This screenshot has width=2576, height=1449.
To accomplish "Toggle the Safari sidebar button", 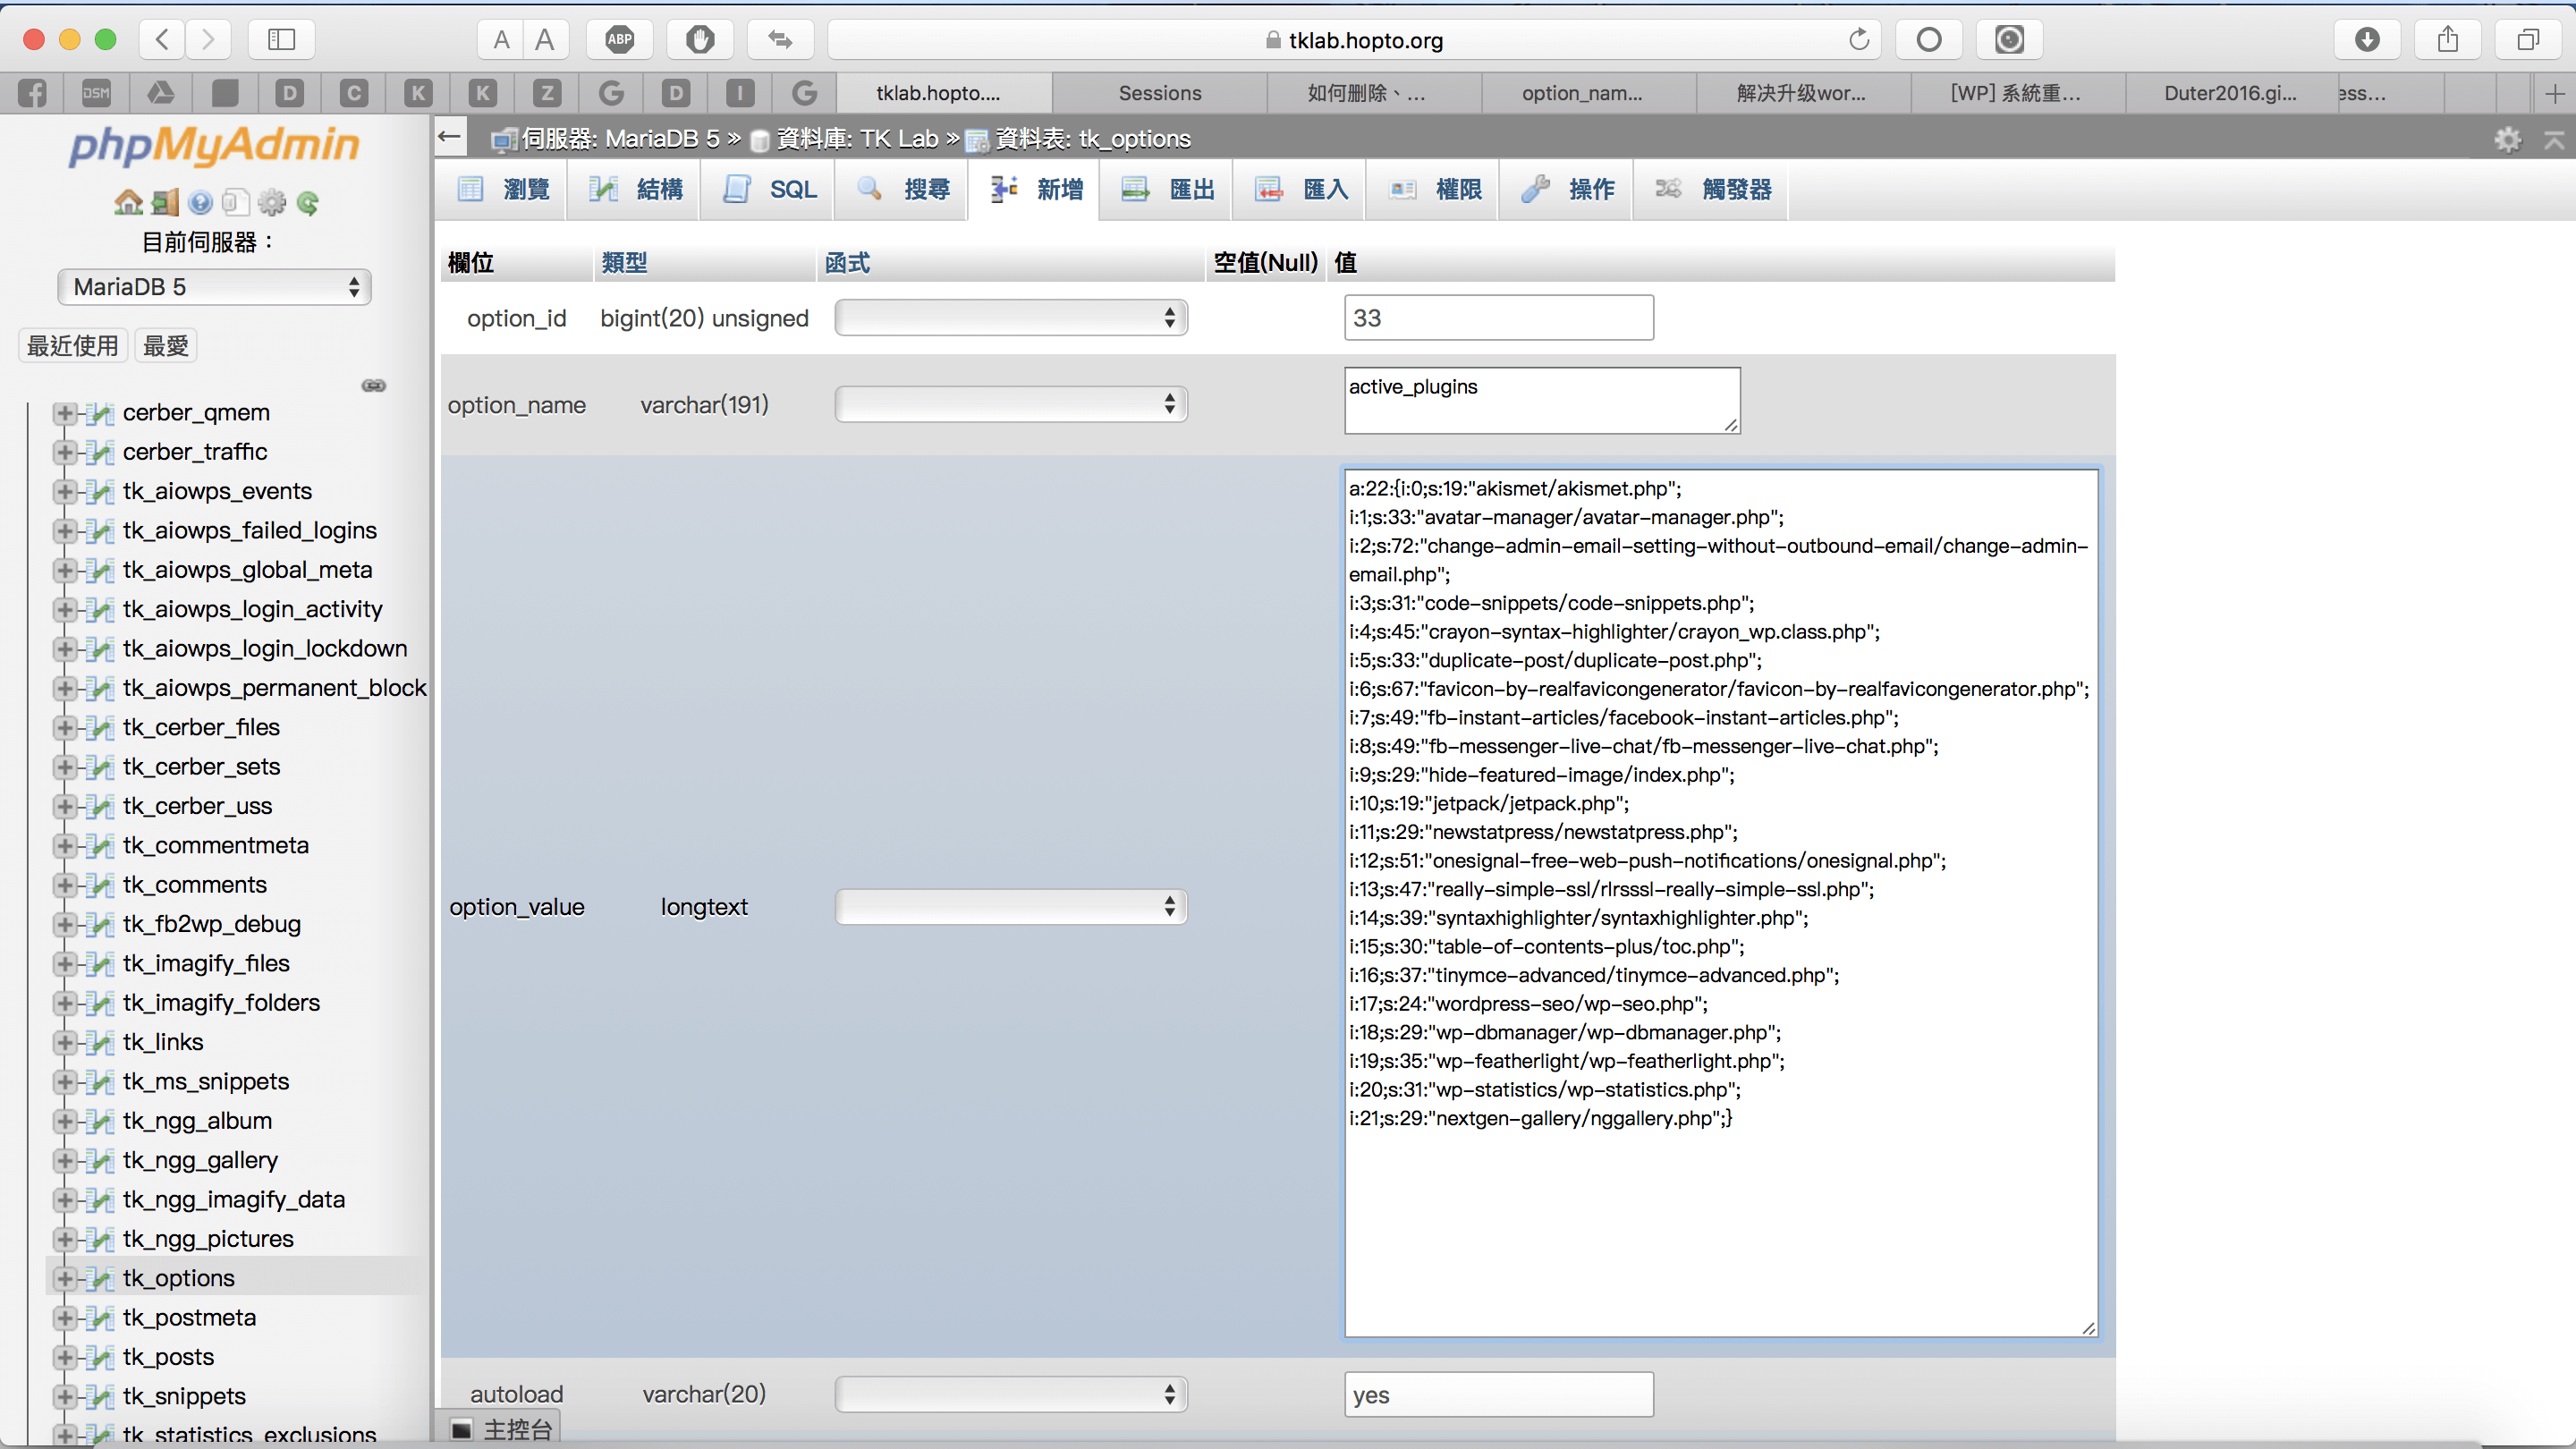I will [282, 40].
